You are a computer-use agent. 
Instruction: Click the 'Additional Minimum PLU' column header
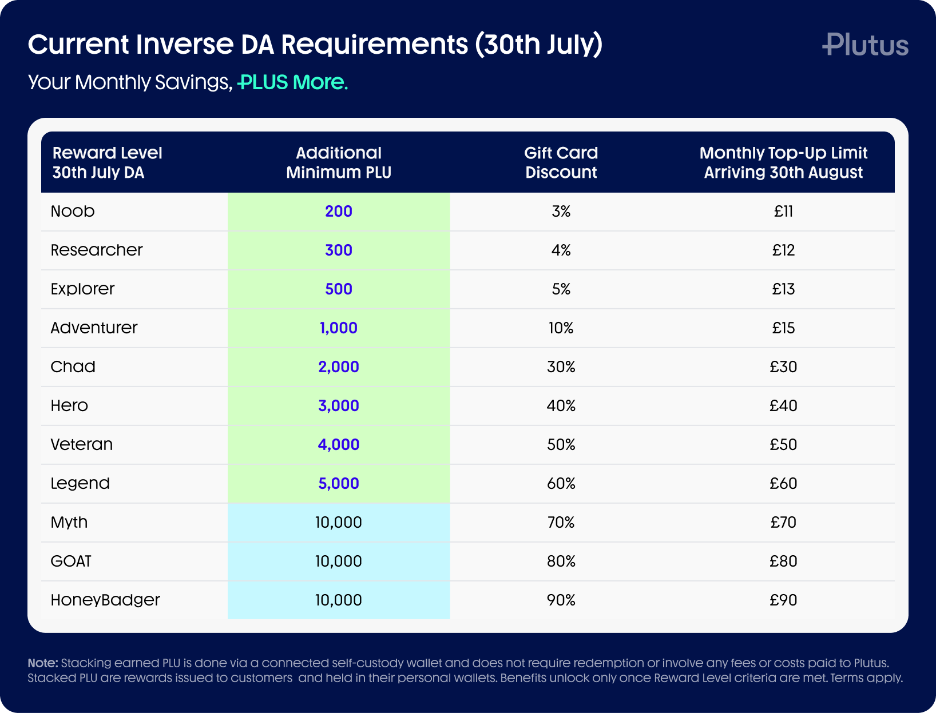(x=339, y=162)
